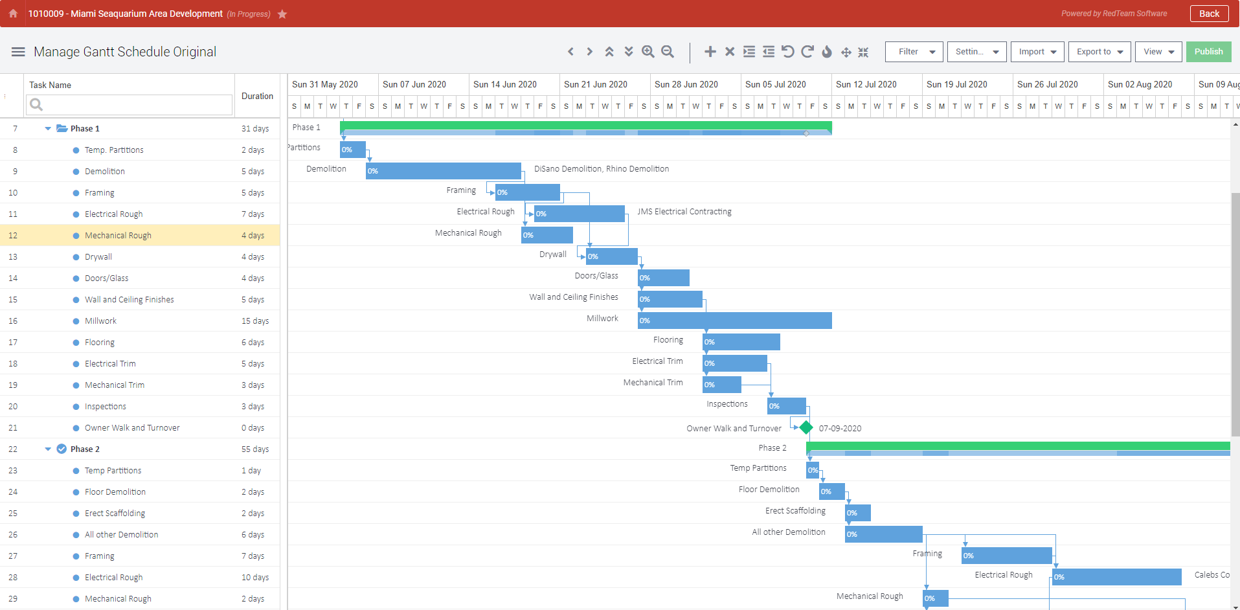Click the redo arrow icon
Screen dimensions: 1240x610
[x=807, y=52]
